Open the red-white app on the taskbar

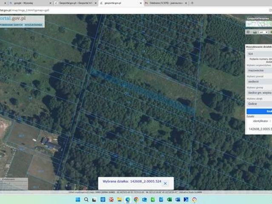tap(111, 199)
